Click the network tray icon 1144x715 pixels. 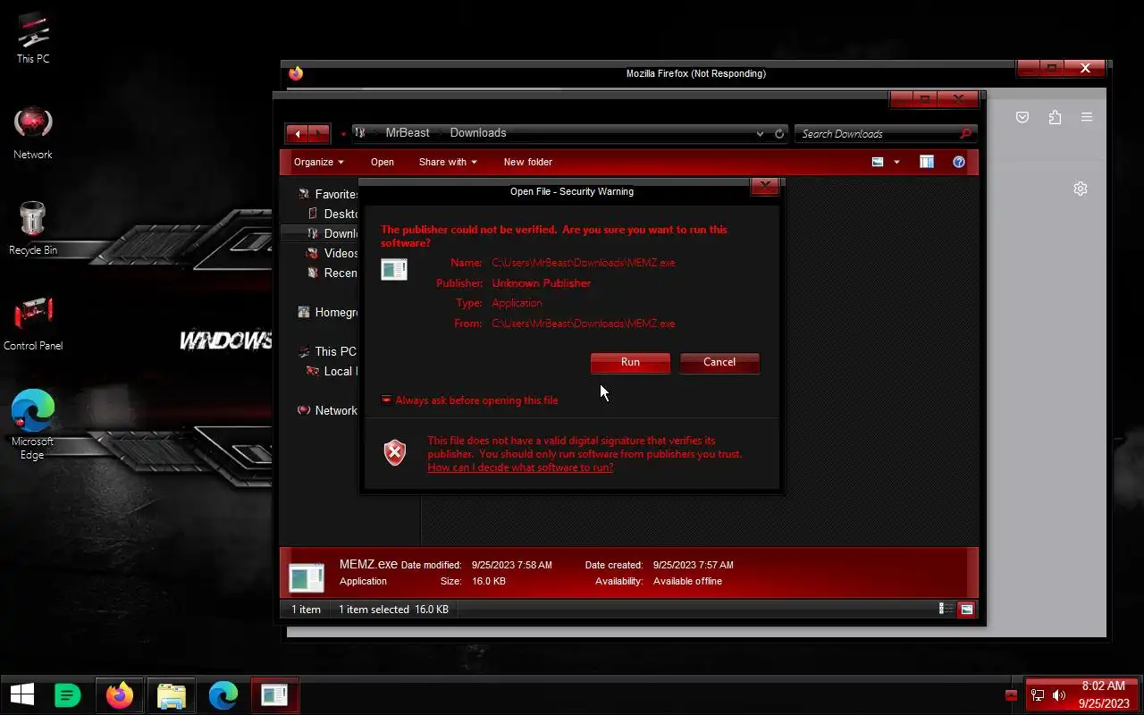(1038, 695)
